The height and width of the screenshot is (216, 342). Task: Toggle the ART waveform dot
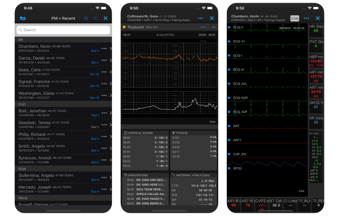(x=229, y=126)
